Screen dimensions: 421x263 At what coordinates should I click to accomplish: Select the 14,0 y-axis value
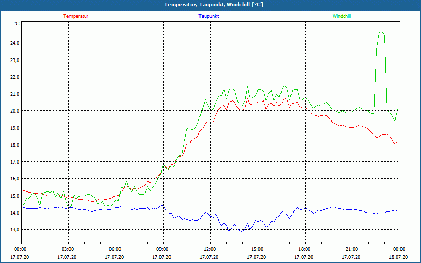click(15, 213)
